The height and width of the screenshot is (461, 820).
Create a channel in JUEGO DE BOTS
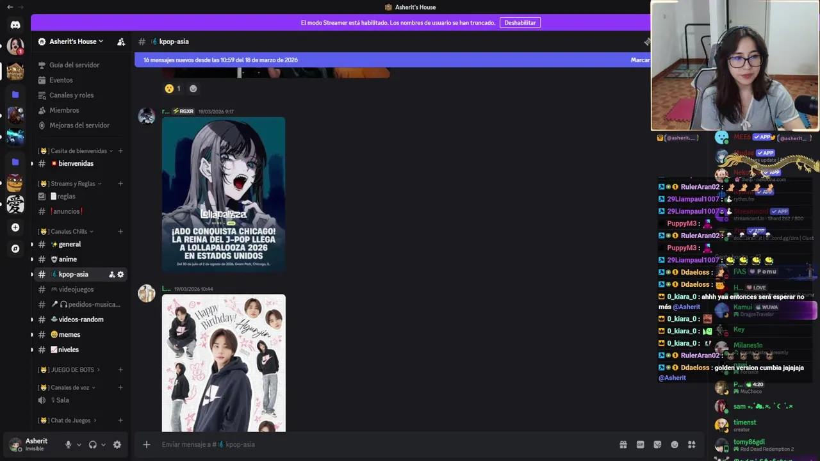tap(120, 370)
